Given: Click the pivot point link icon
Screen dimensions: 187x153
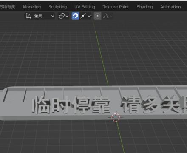Looking at the screenshot, I should 62,16.
